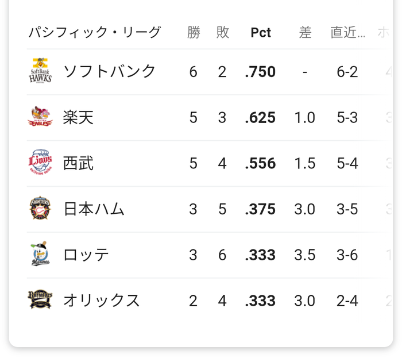The height and width of the screenshot is (362, 402).
Task: Click the SoftBank Hawks team logo
Action: 40,71
